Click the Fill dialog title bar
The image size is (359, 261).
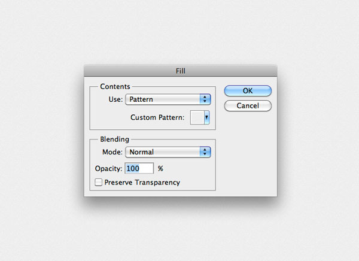[181, 71]
